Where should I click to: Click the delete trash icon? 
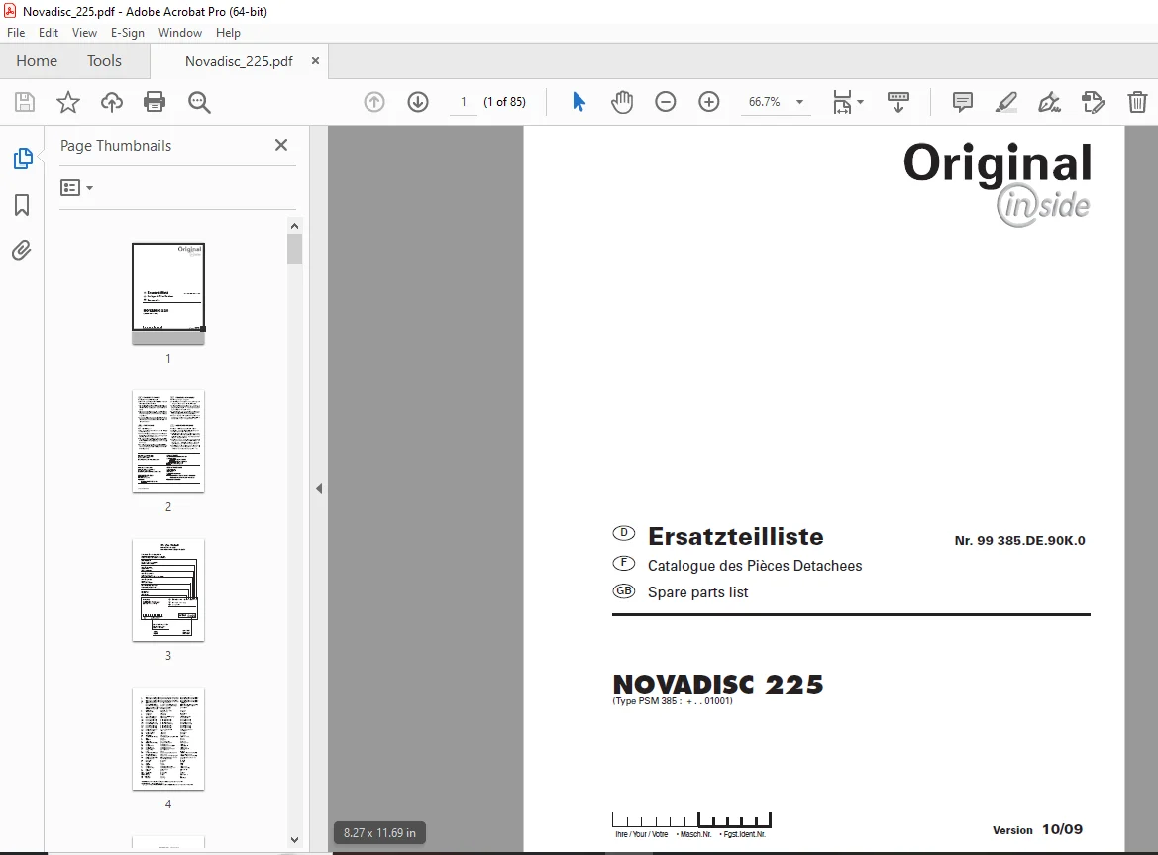pos(1137,102)
